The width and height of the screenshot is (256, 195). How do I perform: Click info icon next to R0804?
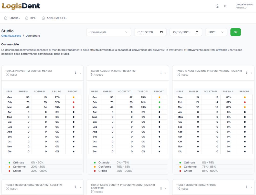click(7, 189)
